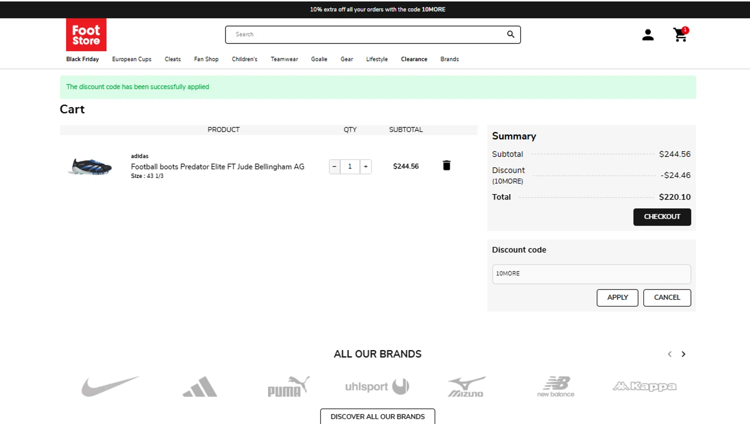Click the Predator boots product thumbnail
This screenshot has width=750, height=424.
(x=90, y=166)
